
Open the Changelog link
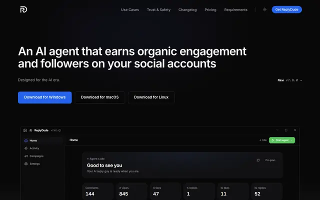pyautogui.click(x=187, y=10)
